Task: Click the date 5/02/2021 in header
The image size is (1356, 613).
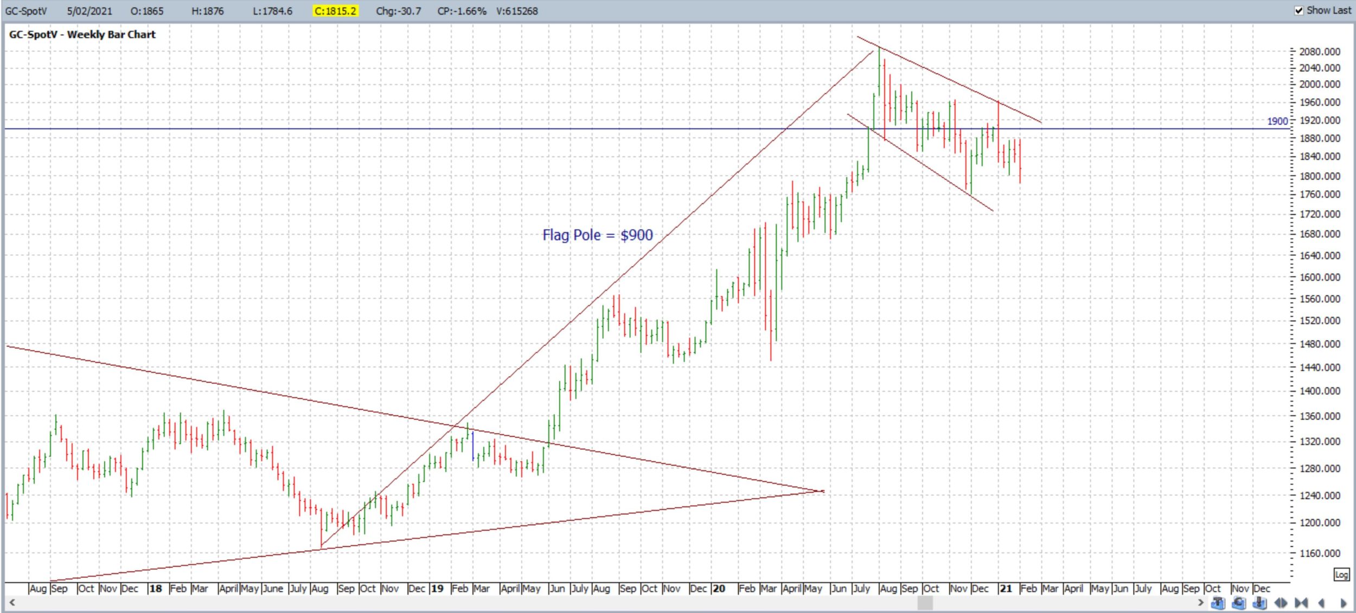Action: click(x=89, y=11)
